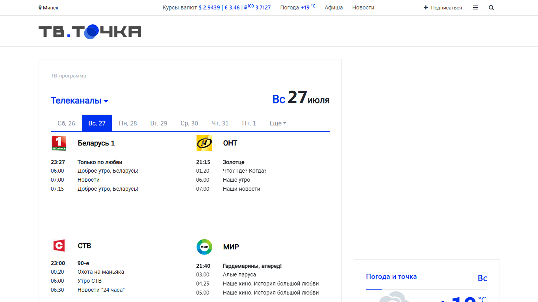
Task: Click the 04:25 Наше кино program
Action: (x=271, y=284)
